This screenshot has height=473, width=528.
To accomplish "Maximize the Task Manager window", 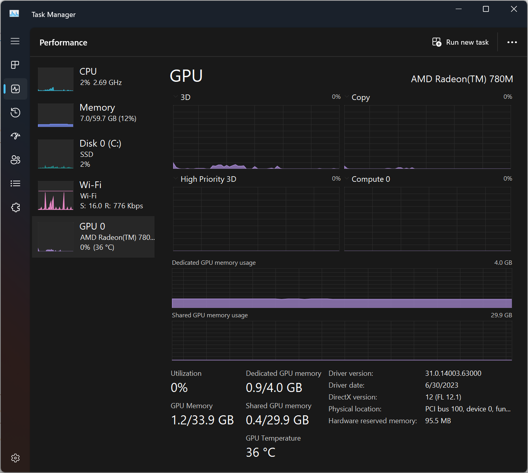I will tap(486, 9).
